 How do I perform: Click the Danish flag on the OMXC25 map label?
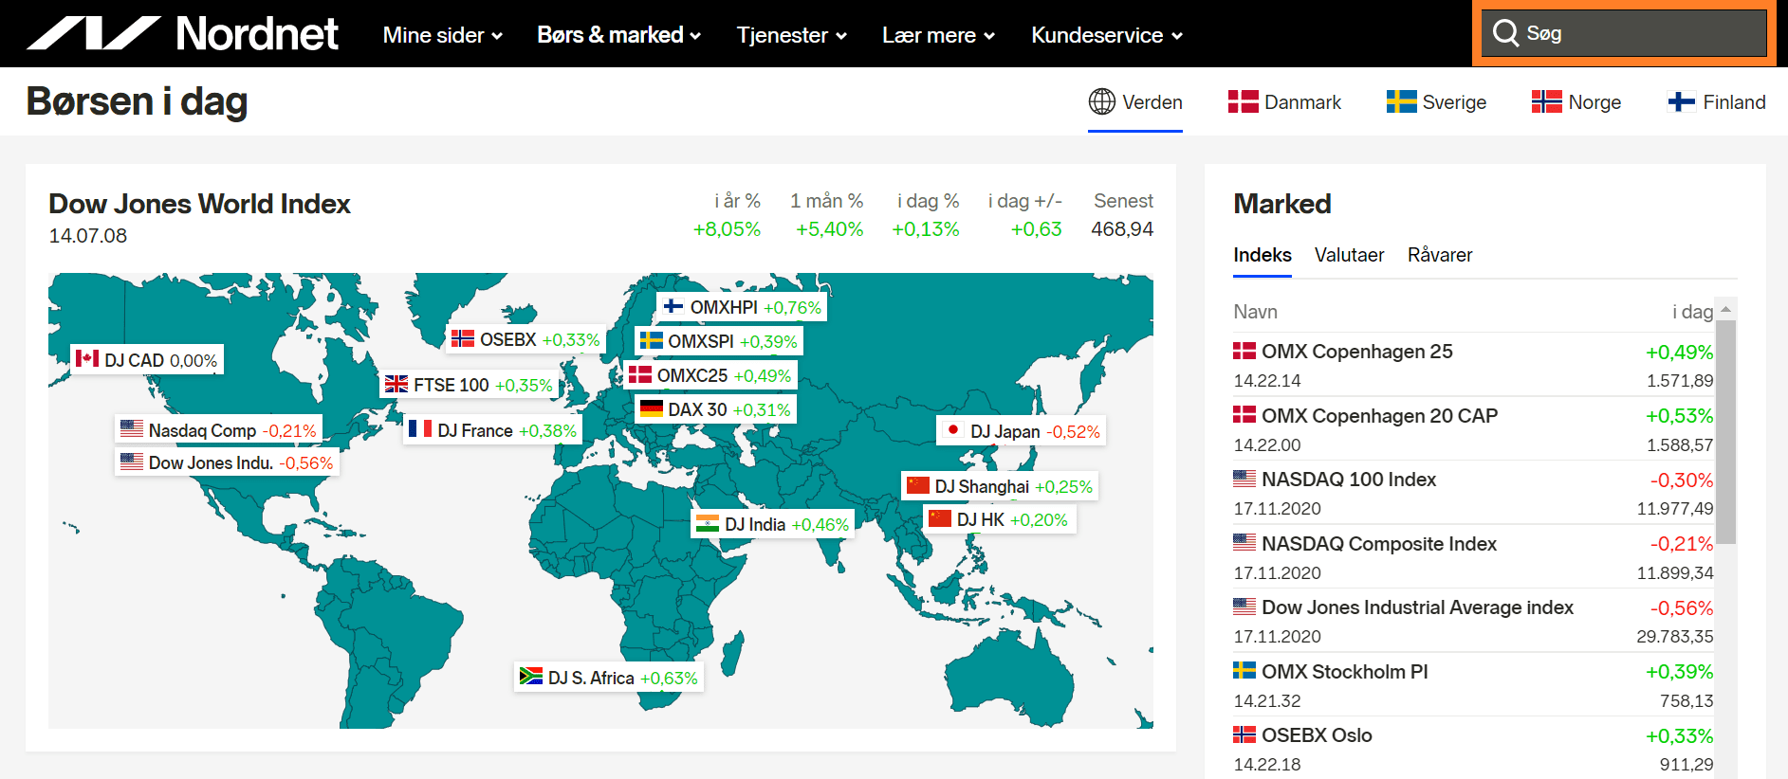640,374
